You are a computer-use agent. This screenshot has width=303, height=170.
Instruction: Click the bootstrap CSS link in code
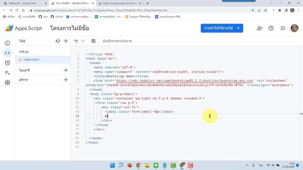(185, 81)
